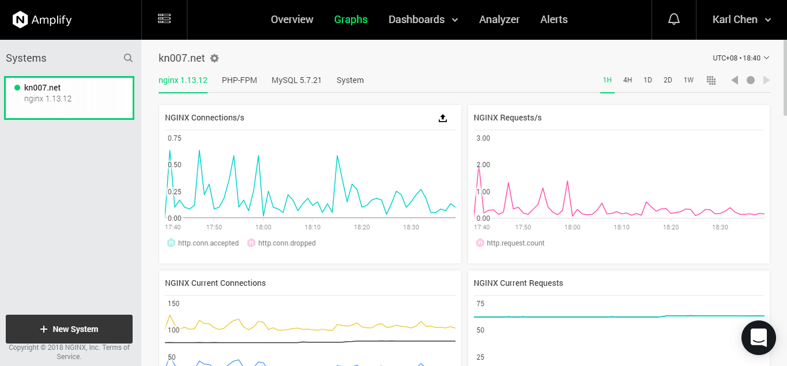Screen dimensions: 787x366
Task: Search systems with the magnifier icon
Action: pyautogui.click(x=128, y=58)
